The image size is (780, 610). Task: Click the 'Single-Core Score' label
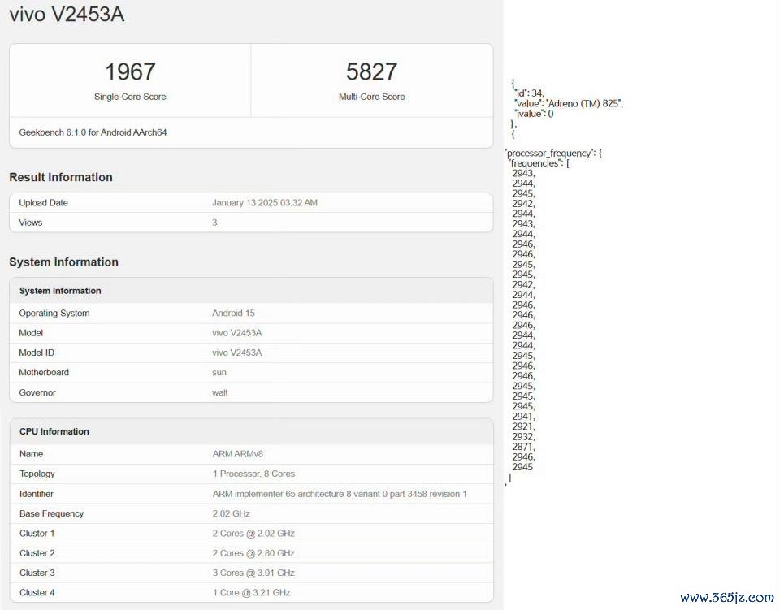[130, 97]
